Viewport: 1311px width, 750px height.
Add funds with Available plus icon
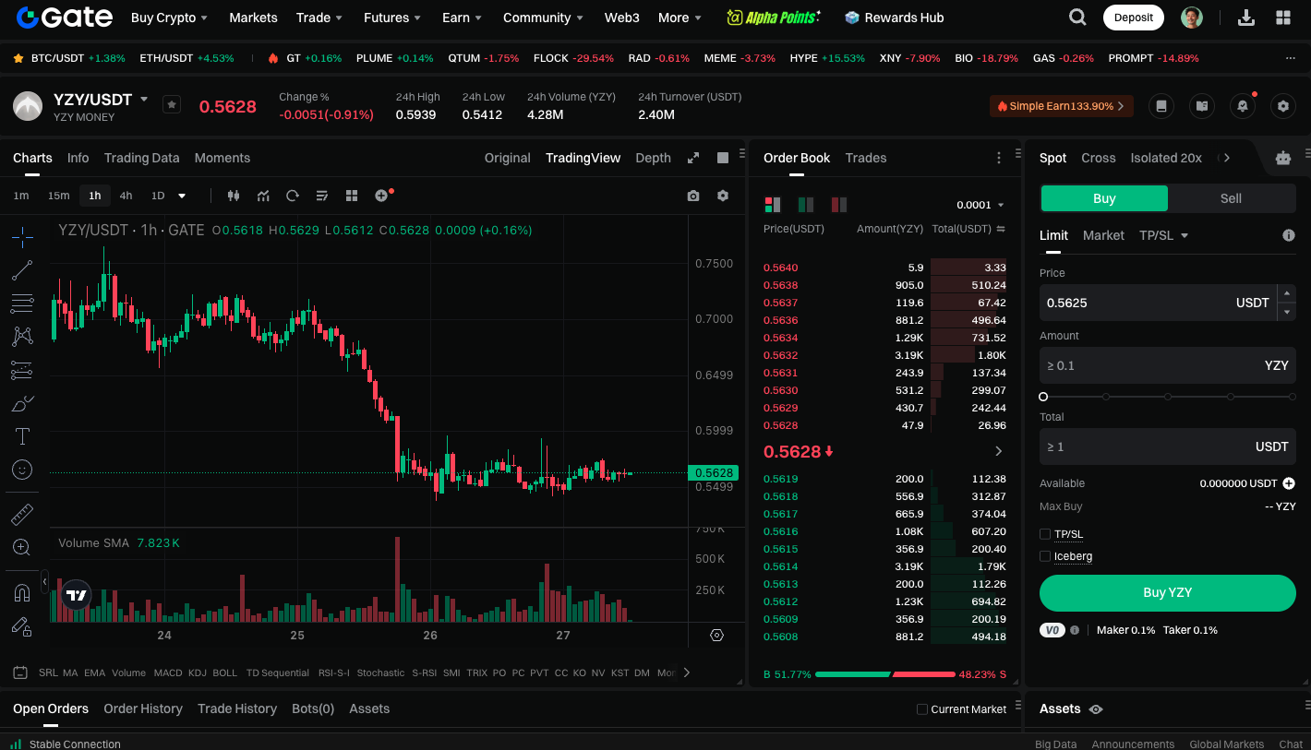click(x=1289, y=483)
